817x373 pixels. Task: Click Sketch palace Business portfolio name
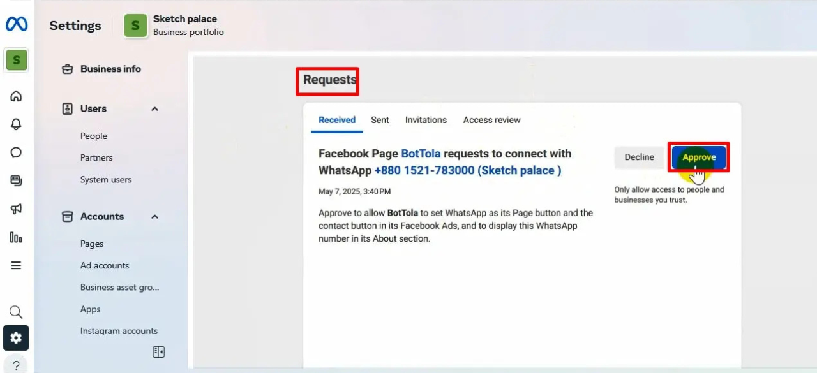point(188,26)
